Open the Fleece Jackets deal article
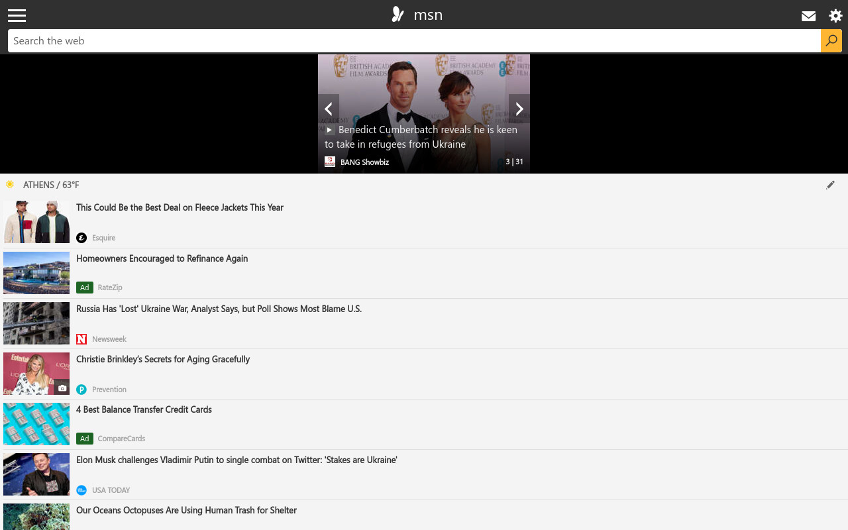Screen dimensions: 848x530 pyautogui.click(x=180, y=207)
